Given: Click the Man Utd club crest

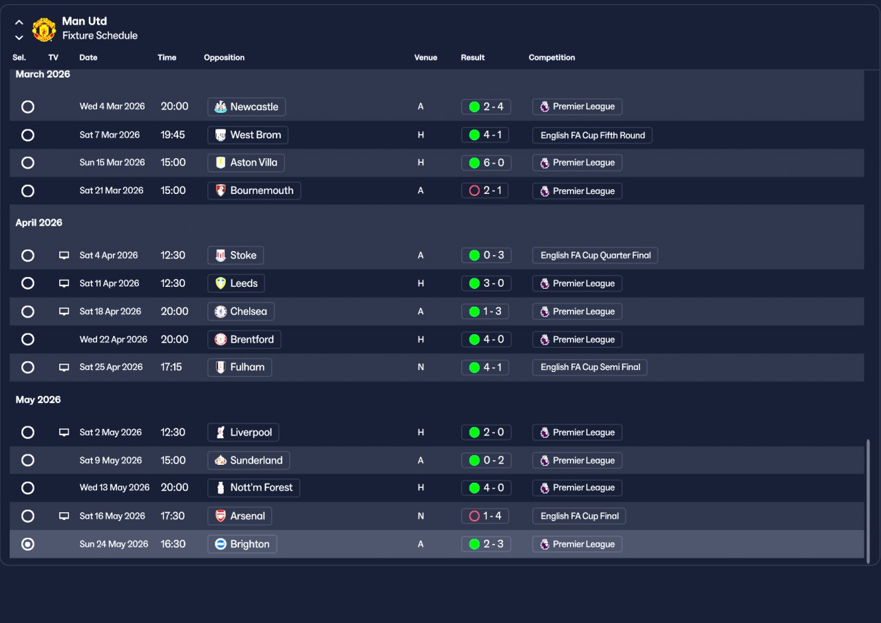Looking at the screenshot, I should click(x=44, y=30).
